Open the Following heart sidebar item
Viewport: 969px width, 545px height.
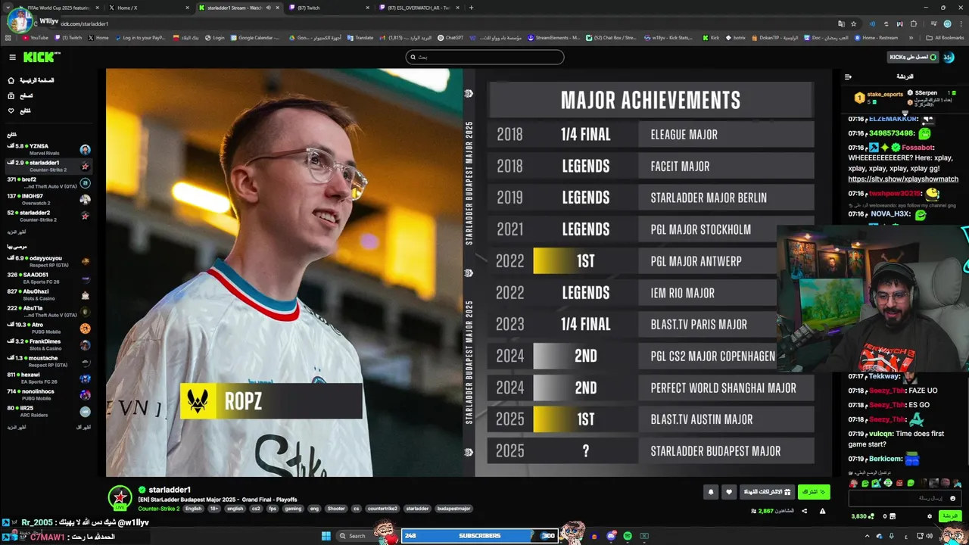(x=20, y=111)
